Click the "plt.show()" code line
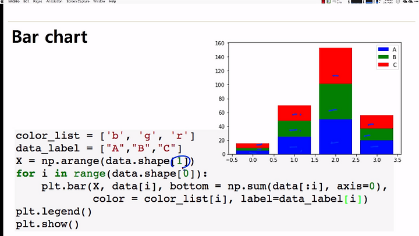The height and width of the screenshot is (236, 419). 47,224
